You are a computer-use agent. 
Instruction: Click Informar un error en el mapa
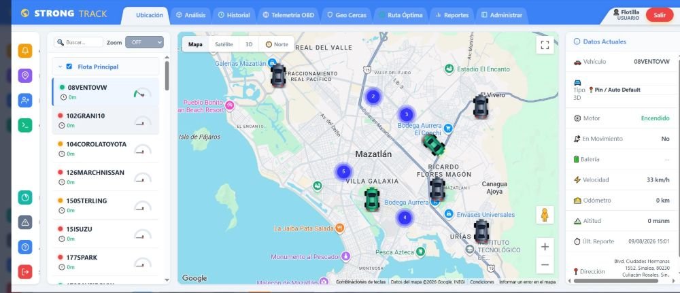[528, 281]
